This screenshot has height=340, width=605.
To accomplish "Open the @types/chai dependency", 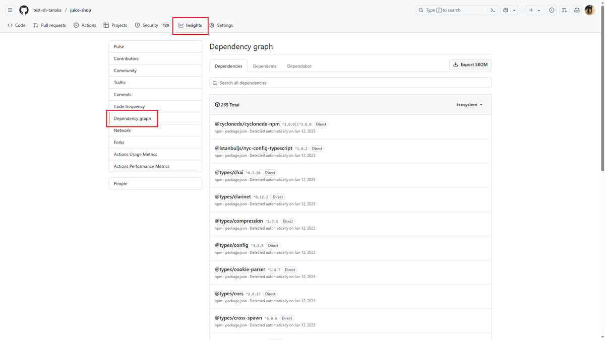I will [x=229, y=172].
